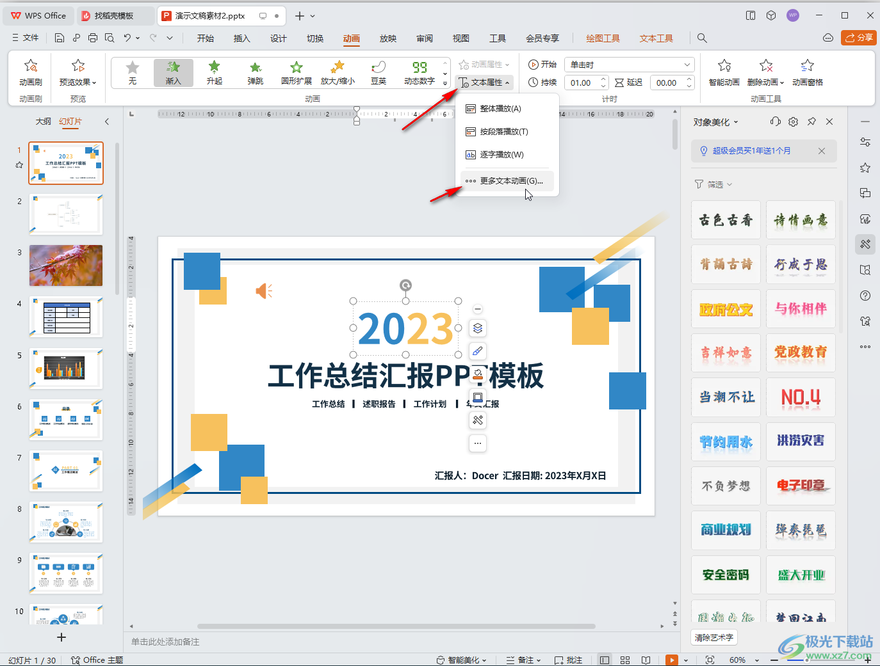Add new slide with plus button

61,637
